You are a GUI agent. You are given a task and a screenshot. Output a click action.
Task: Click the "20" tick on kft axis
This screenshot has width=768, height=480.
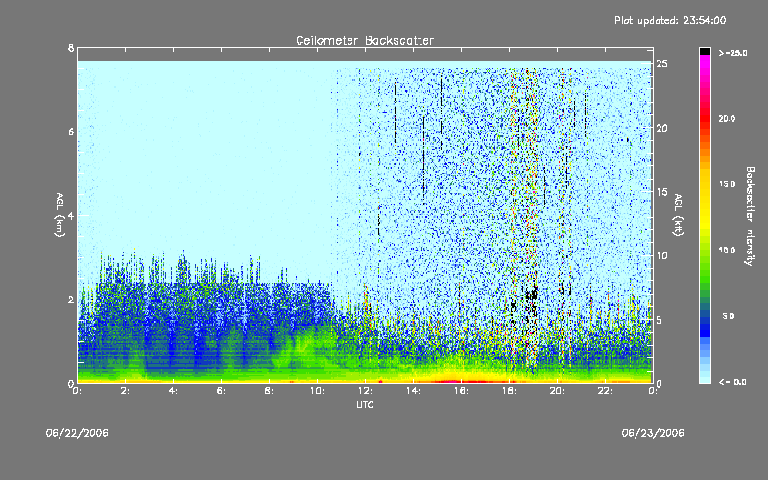click(661, 128)
